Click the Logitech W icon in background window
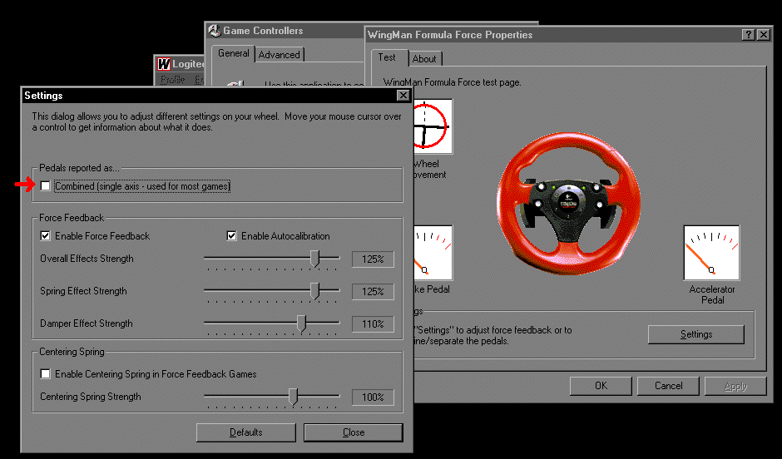782x459 pixels. pos(164,64)
